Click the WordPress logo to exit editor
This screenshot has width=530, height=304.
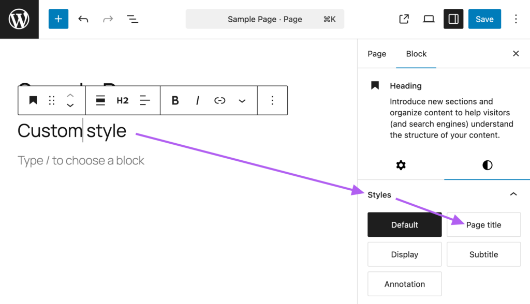[x=19, y=19]
